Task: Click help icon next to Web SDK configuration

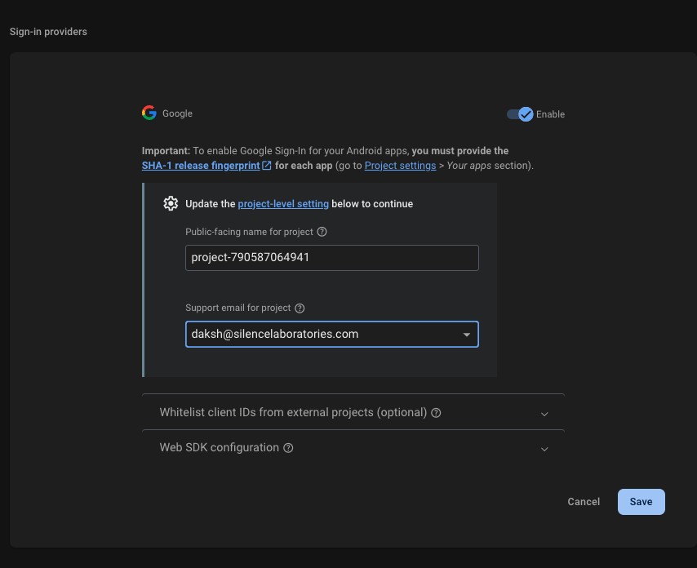Action: pos(287,448)
